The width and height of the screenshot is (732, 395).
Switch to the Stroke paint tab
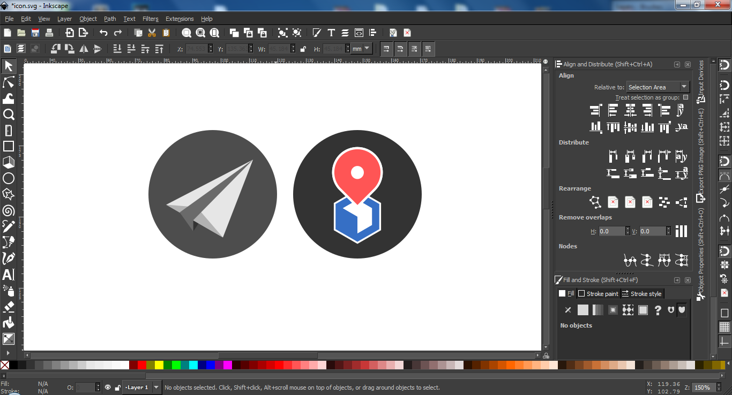[599, 293]
